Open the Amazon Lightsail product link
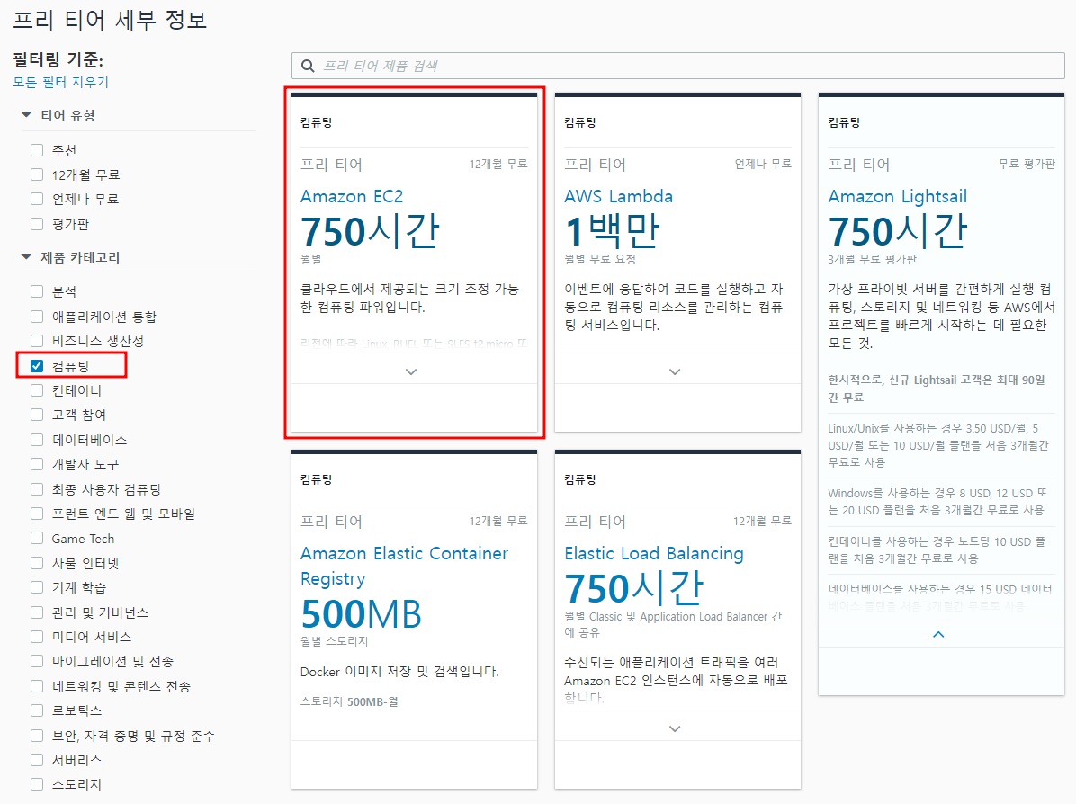 tap(898, 197)
